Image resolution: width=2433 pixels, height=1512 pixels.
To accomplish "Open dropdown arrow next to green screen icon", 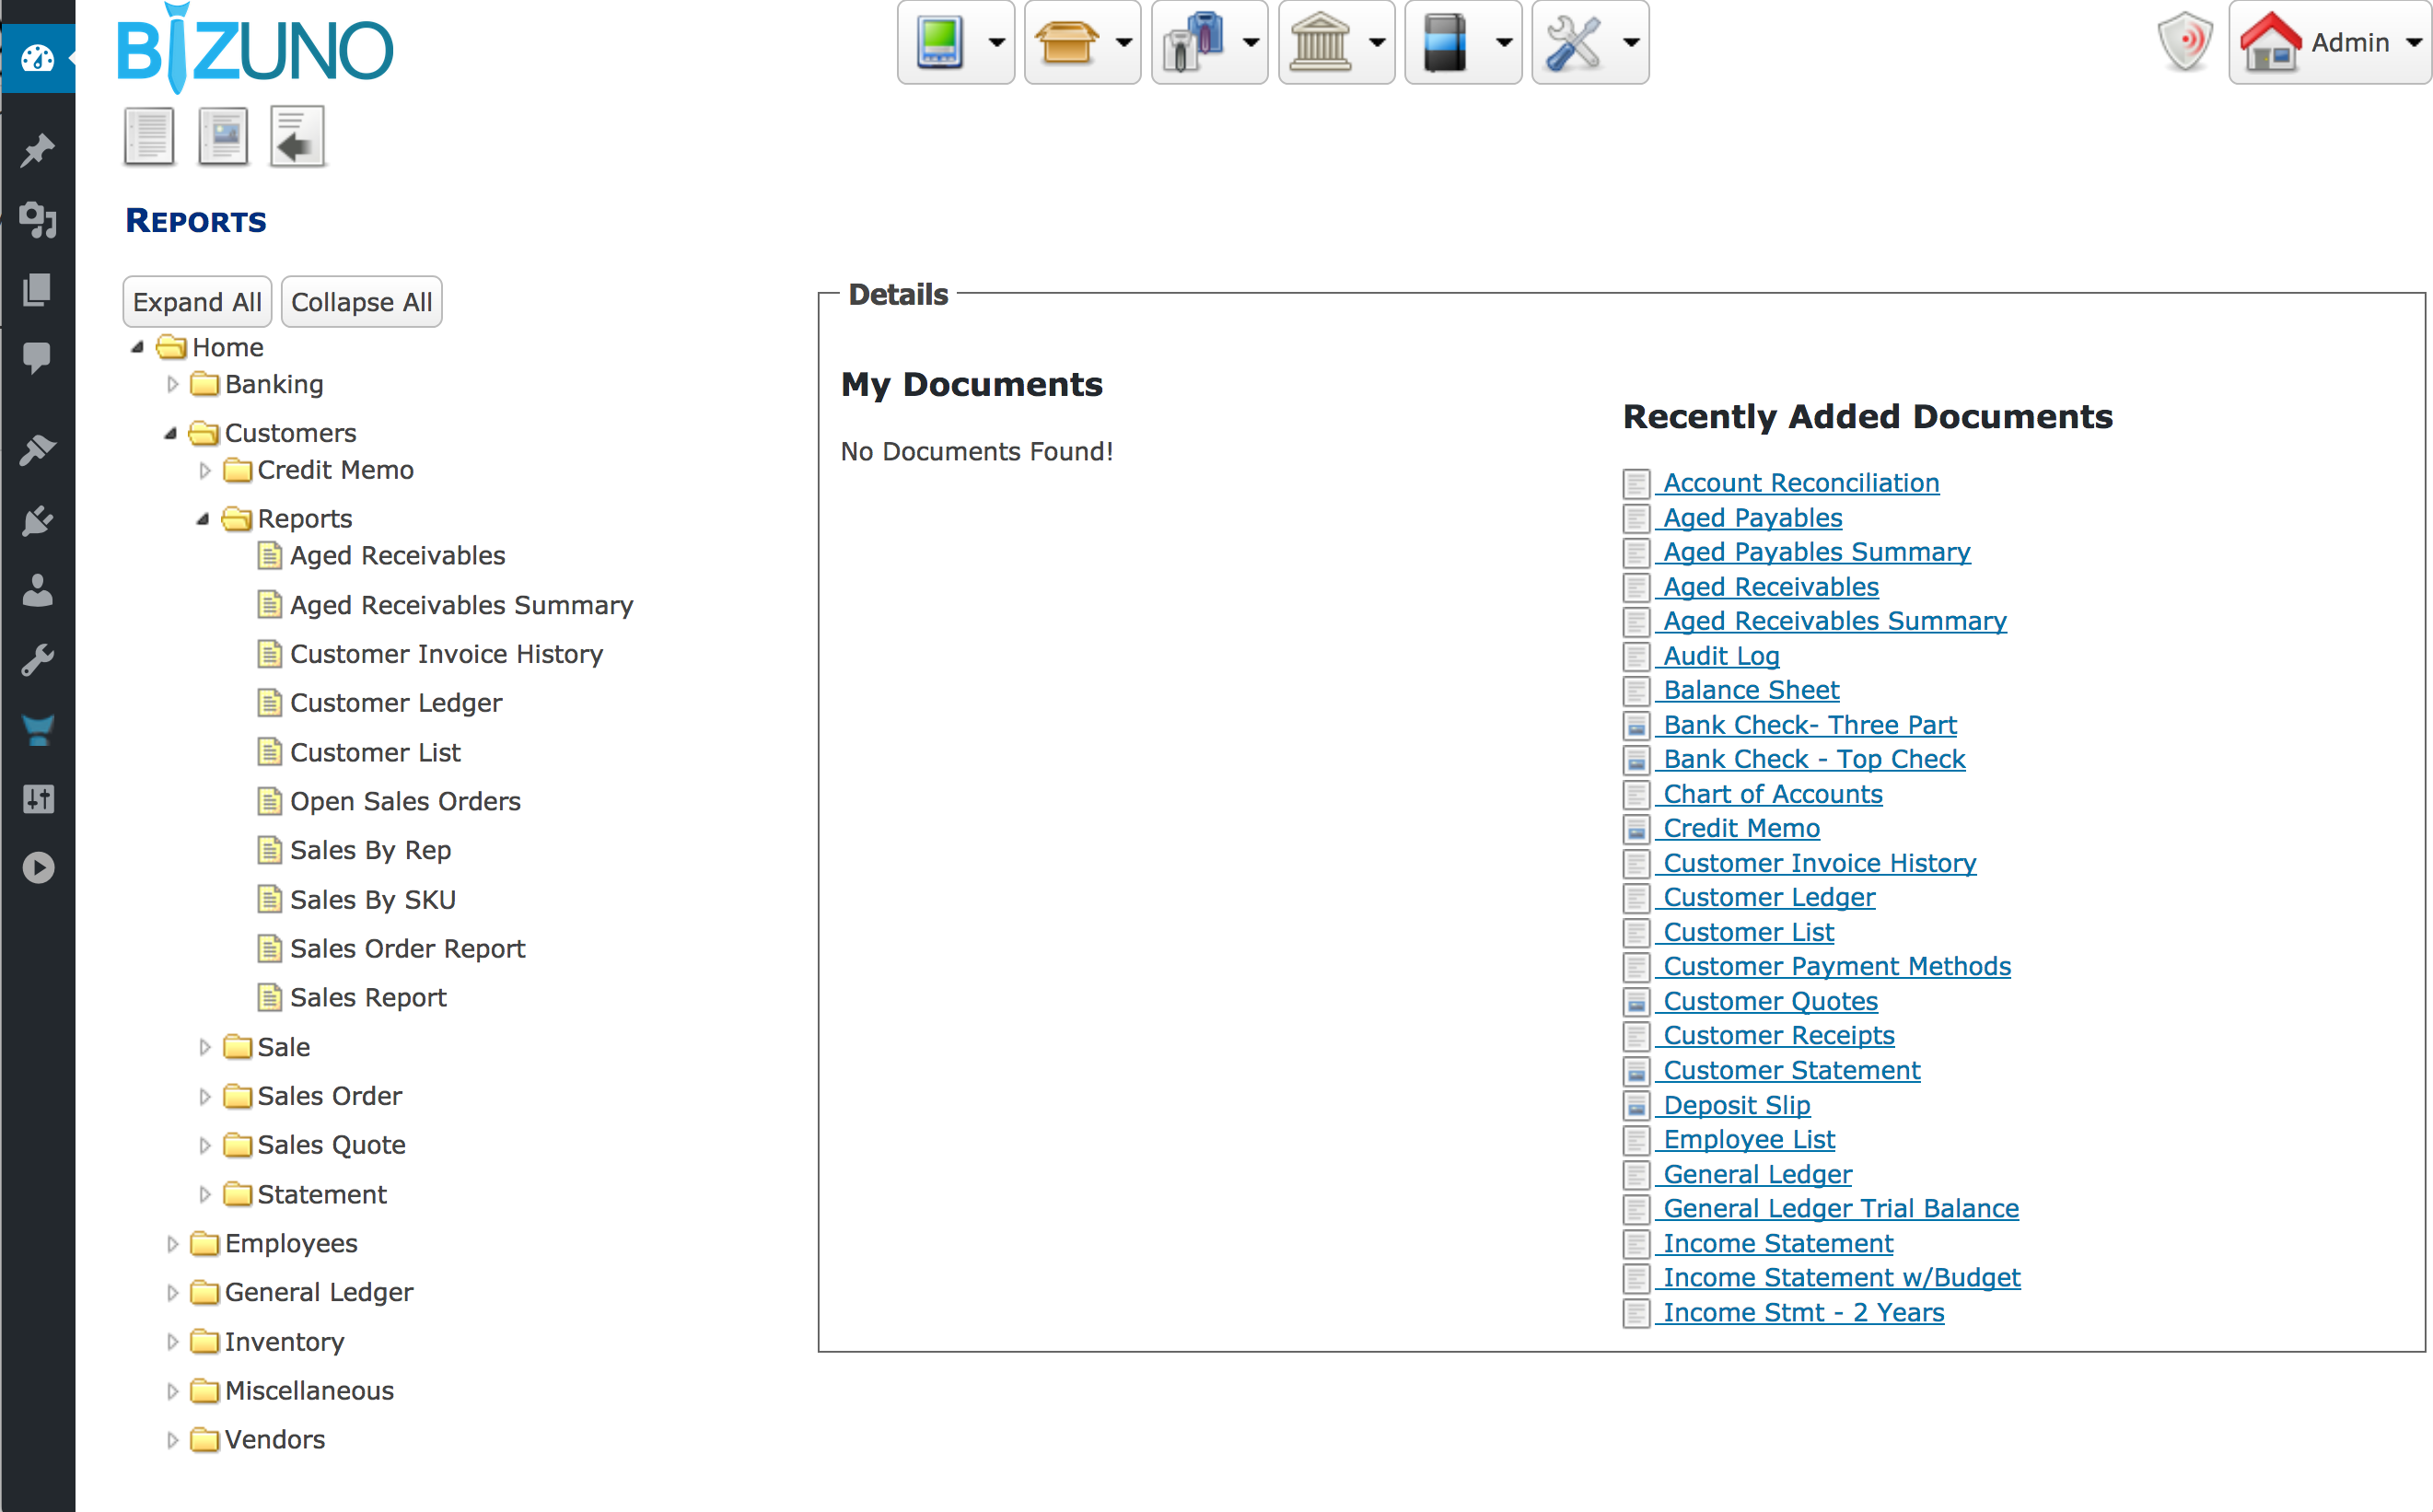I will click(996, 42).
